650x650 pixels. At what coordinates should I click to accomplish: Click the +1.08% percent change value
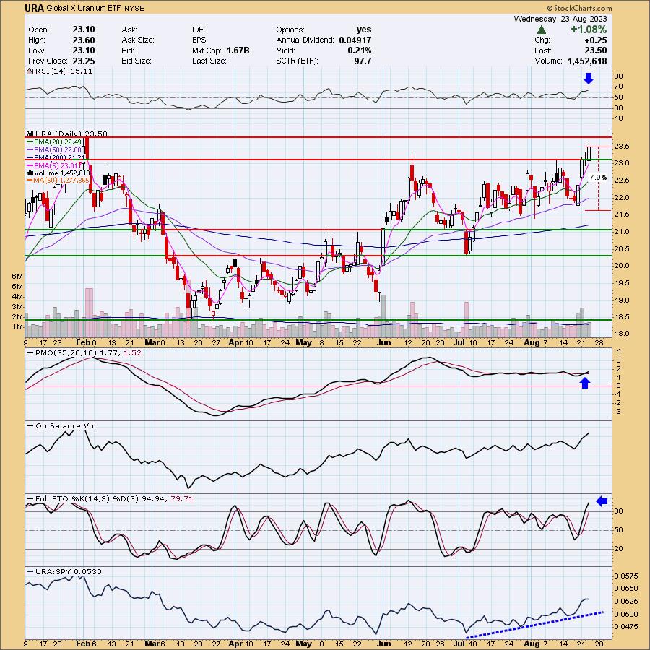588,30
